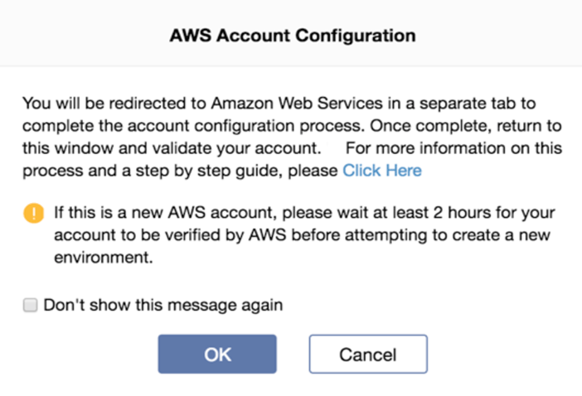Enable the Don't show this message again checkbox
The height and width of the screenshot is (396, 582).
(31, 306)
